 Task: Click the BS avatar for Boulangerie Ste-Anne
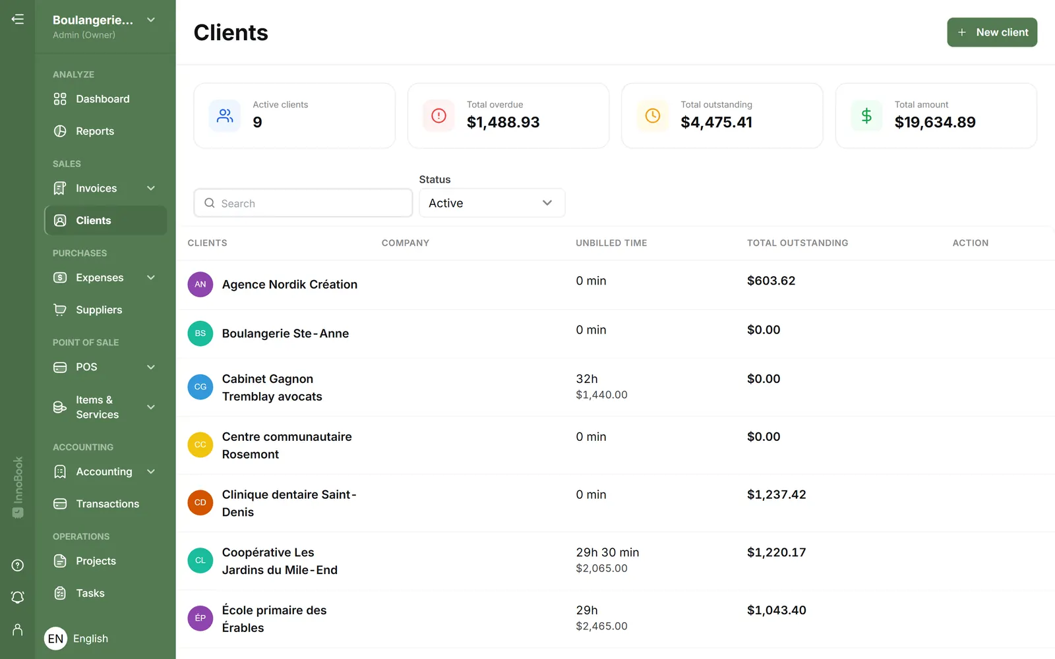pos(200,333)
